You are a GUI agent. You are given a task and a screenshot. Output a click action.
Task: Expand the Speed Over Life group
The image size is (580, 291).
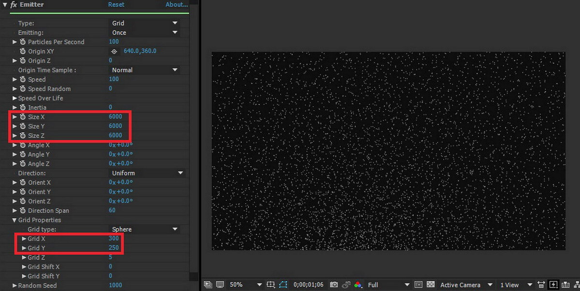[x=15, y=98]
